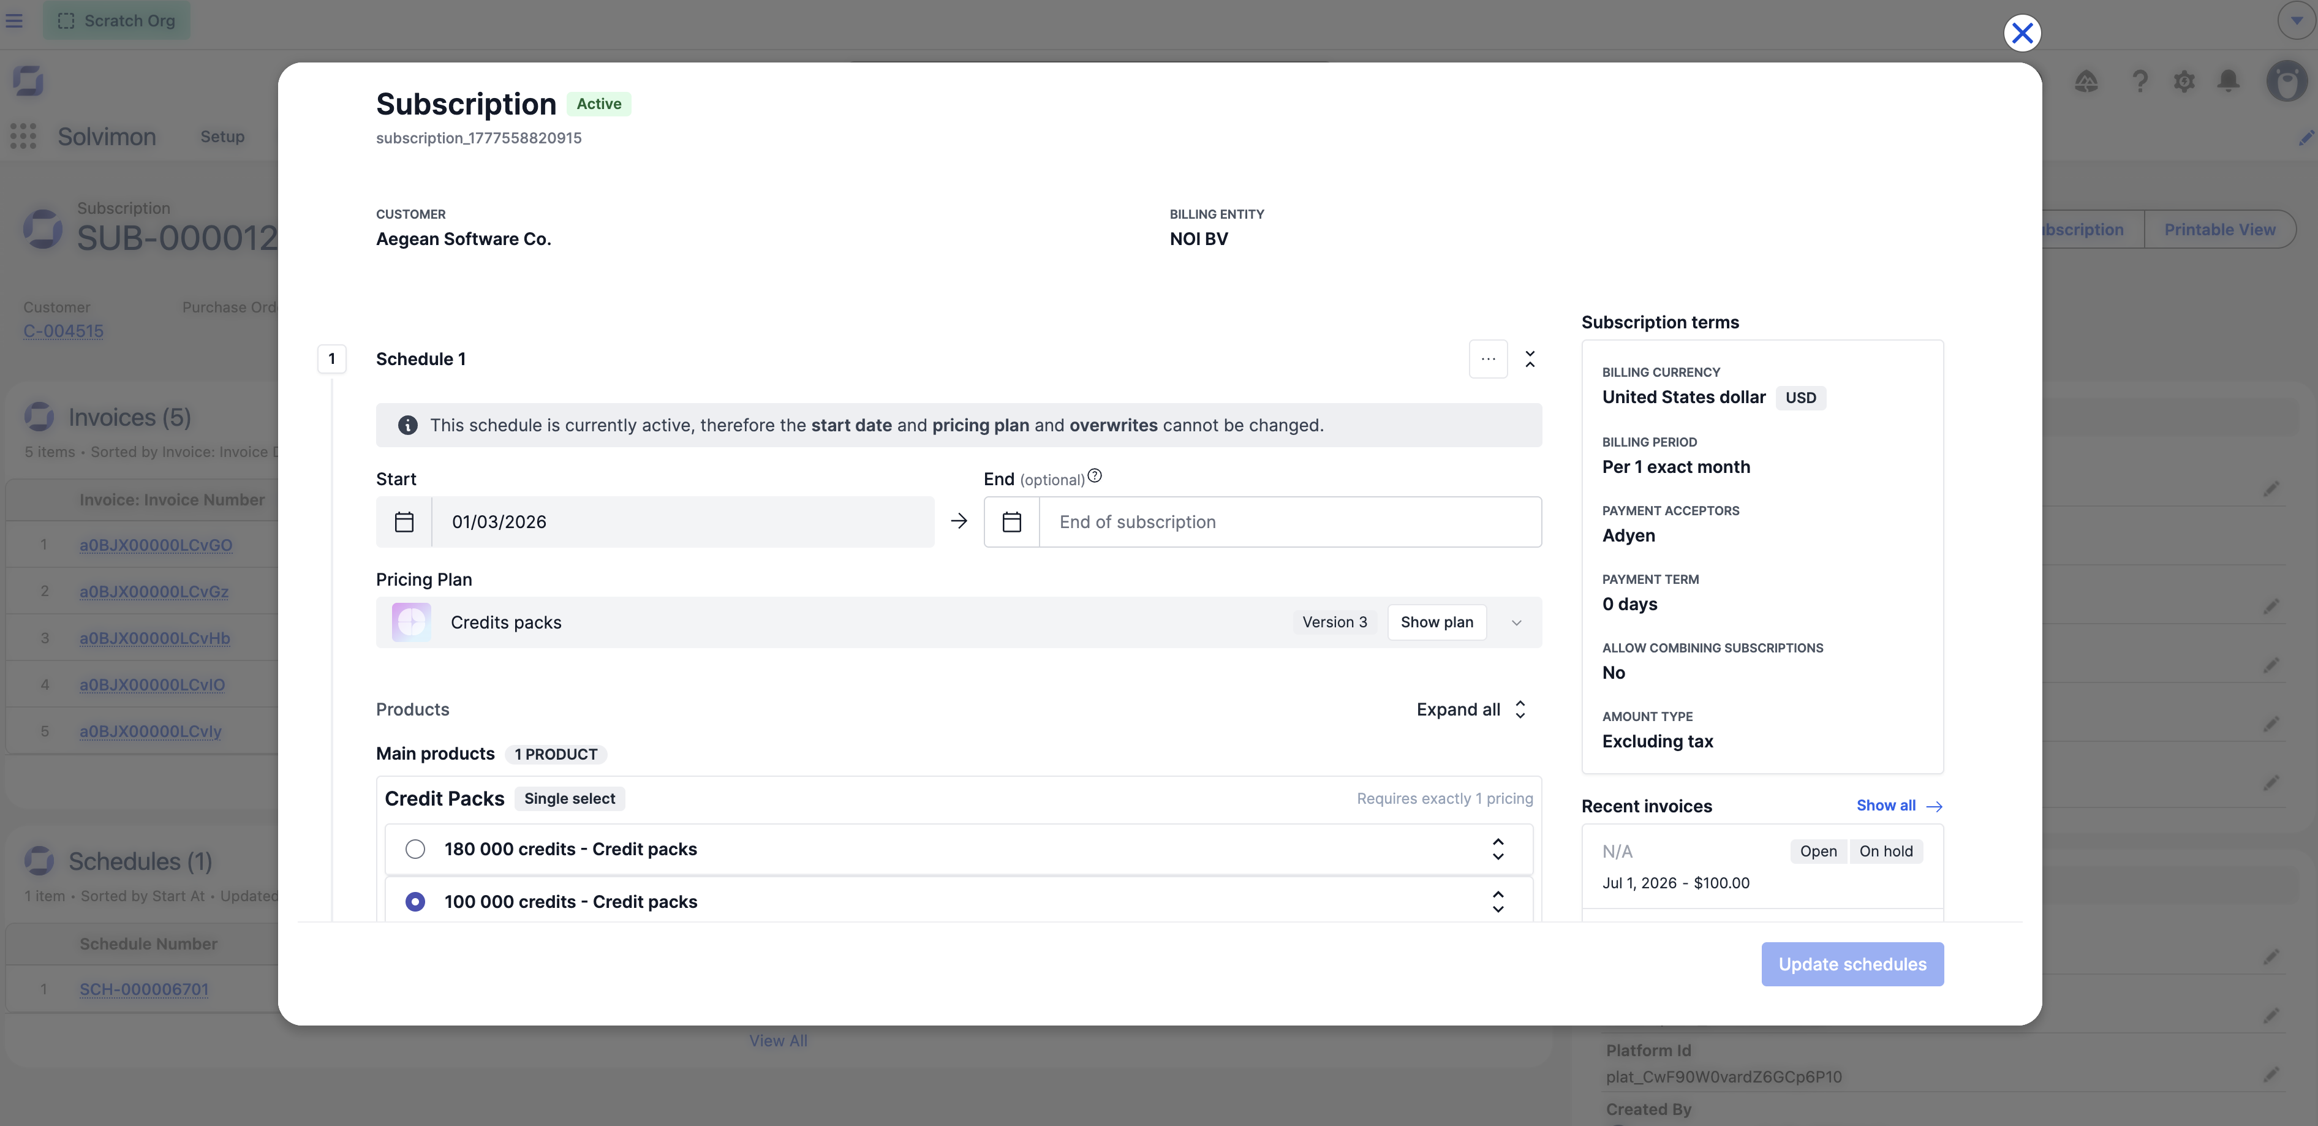Viewport: 2318px width, 1126px height.
Task: Expand the Credits packs pricing plan dropdown
Action: (x=1516, y=623)
